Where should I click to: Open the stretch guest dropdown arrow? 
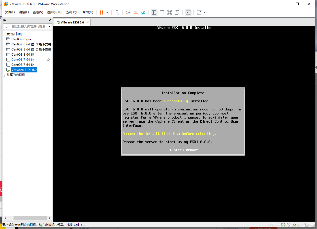click(204, 12)
